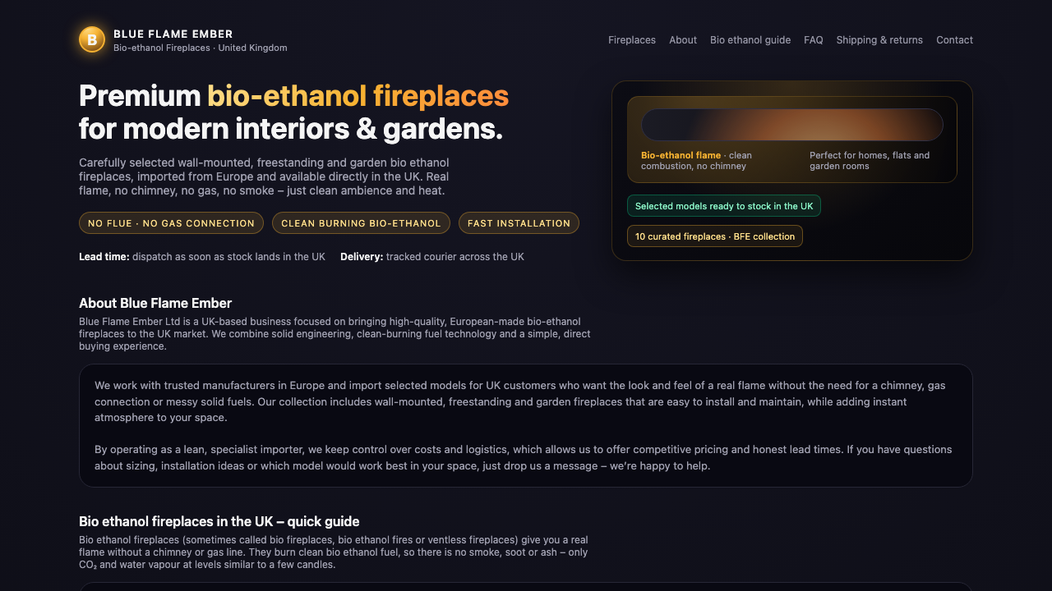Image resolution: width=1052 pixels, height=591 pixels.
Task: Go to the About page link
Action: click(682, 40)
